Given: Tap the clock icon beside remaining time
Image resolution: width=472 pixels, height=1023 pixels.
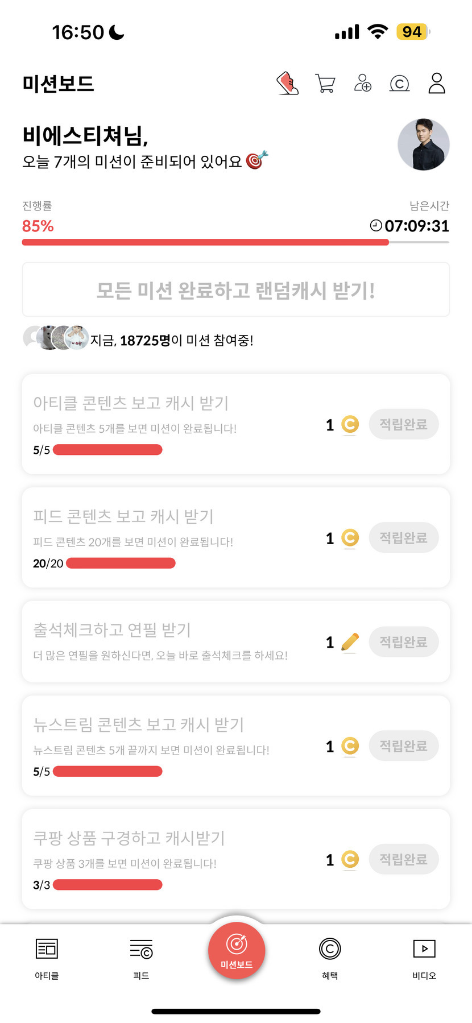Looking at the screenshot, I should [x=376, y=226].
